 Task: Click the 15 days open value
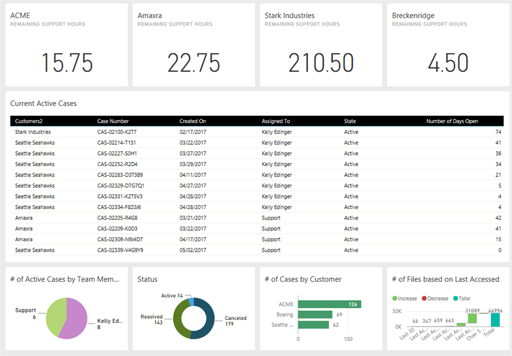[x=498, y=239]
